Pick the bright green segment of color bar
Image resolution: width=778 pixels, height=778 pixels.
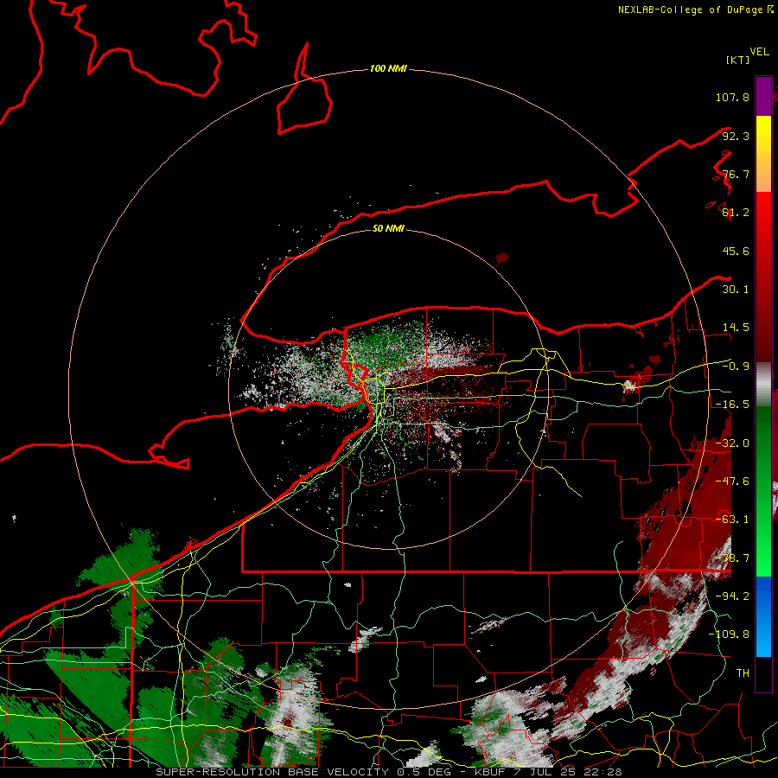763,556
